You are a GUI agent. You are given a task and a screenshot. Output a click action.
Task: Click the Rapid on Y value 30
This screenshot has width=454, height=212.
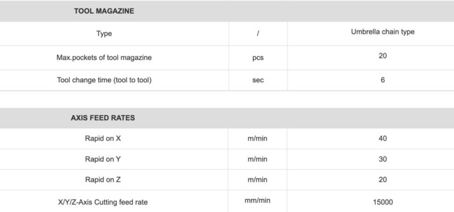tap(382, 159)
